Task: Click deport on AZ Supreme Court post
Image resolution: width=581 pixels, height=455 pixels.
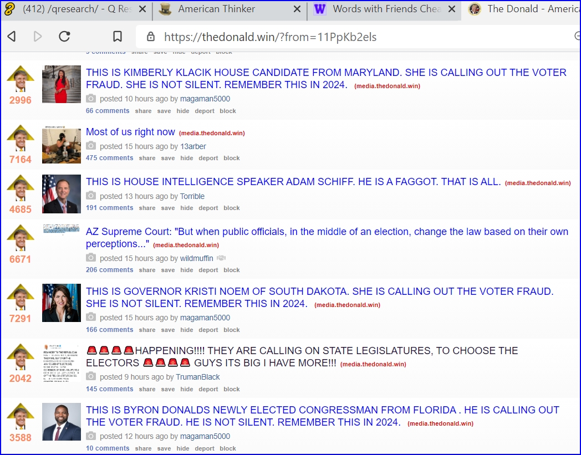Action: click(x=208, y=270)
